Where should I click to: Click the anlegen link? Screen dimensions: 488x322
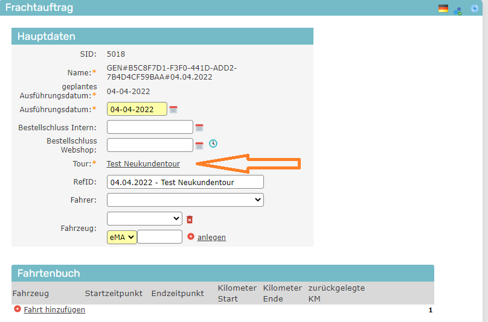pyautogui.click(x=211, y=237)
